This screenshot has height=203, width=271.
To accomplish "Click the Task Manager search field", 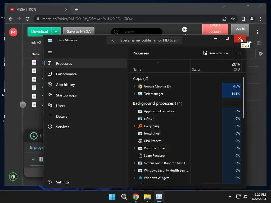I will [x=144, y=40].
